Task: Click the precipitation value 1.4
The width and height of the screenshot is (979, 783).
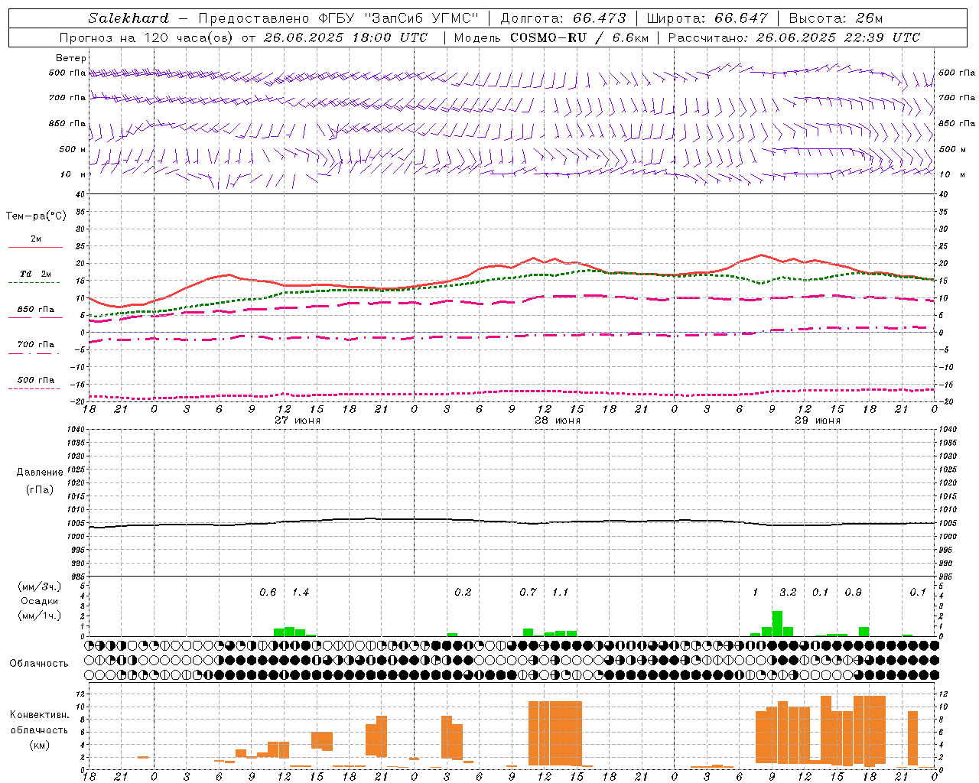Action: [x=301, y=593]
